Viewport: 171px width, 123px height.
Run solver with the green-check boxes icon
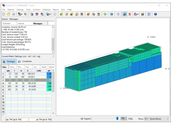tap(20, 14)
